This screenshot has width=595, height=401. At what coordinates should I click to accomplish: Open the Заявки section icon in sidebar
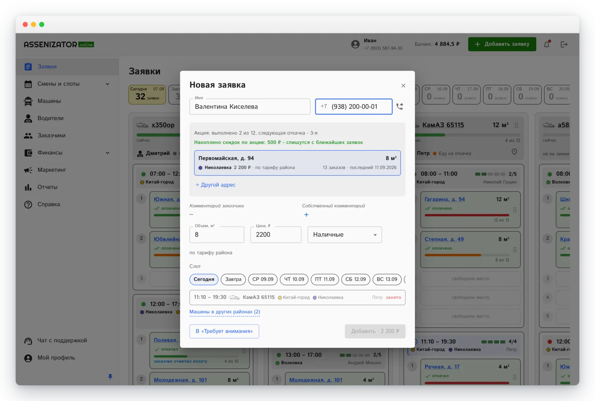28,67
